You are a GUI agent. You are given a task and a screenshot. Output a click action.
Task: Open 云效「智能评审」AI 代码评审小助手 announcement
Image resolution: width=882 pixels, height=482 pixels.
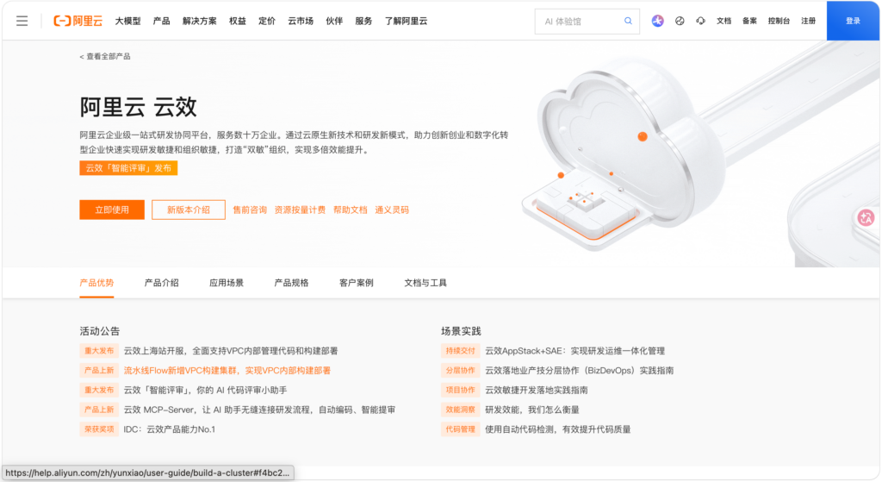point(205,390)
